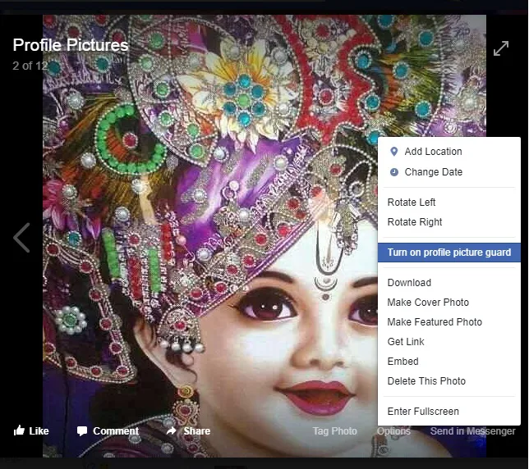This screenshot has width=529, height=469.
Task: Click the Change Date clock icon
Action: tap(393, 172)
